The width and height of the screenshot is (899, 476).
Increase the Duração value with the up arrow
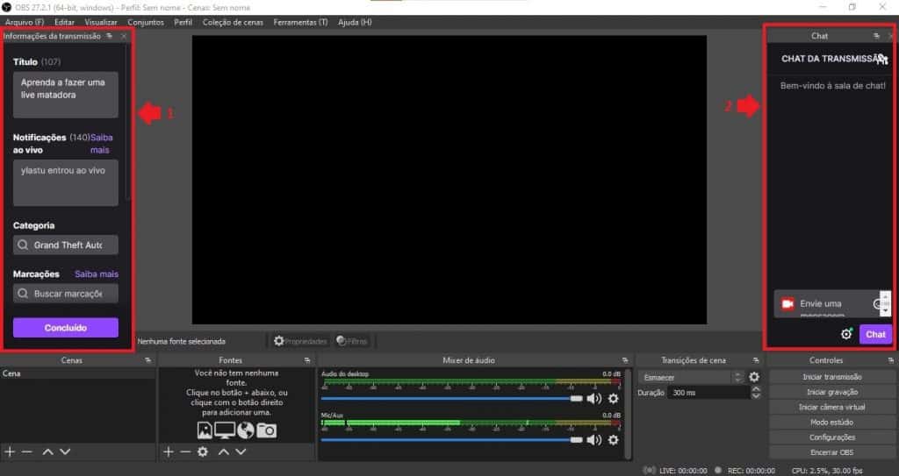(x=756, y=389)
